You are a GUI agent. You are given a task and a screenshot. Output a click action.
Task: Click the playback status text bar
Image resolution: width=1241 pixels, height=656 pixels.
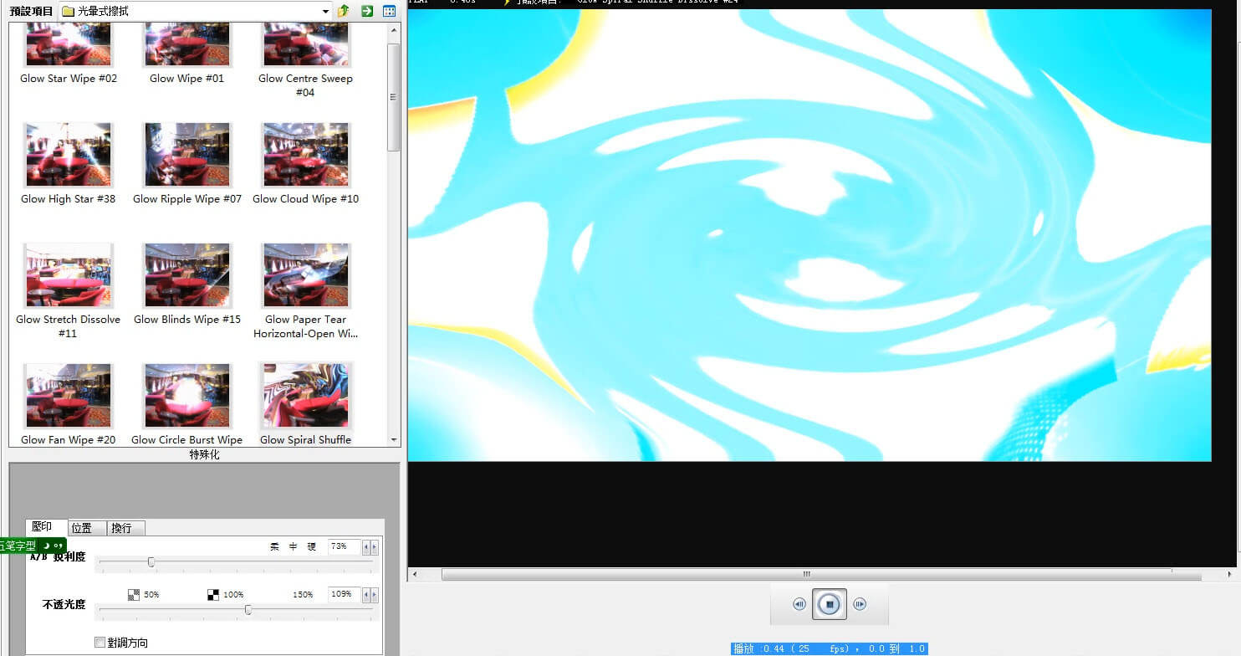click(830, 648)
